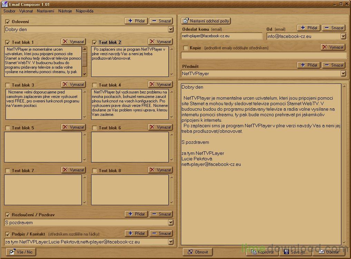Click Přidat button for Předmět
The image size is (351, 259).
coord(309,65)
